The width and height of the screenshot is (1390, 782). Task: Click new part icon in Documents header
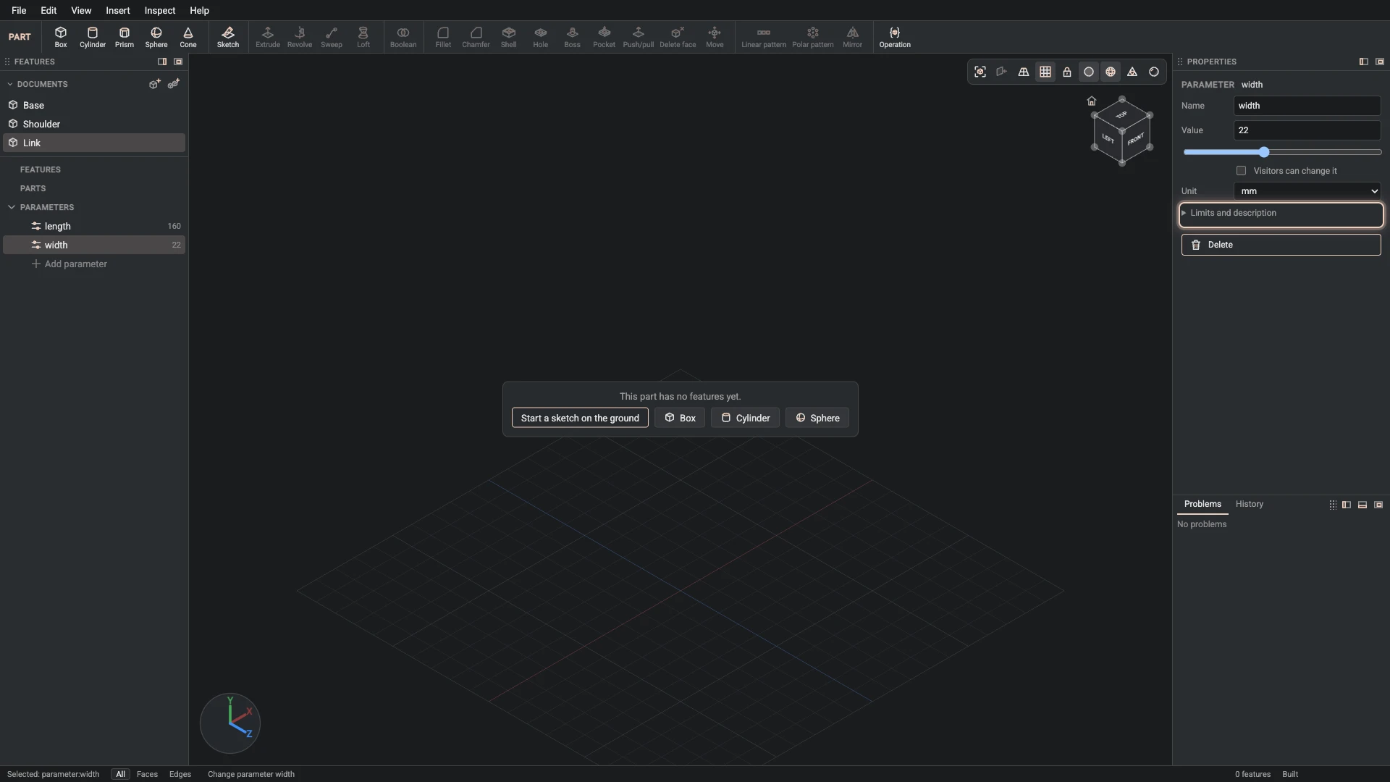pos(154,84)
